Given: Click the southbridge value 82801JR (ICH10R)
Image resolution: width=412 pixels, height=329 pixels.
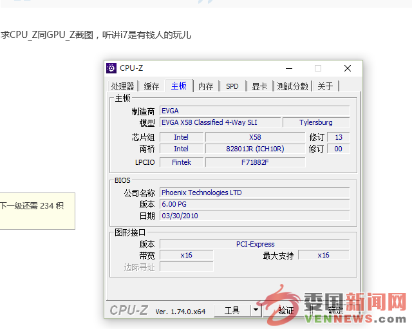Looking at the screenshot, I should point(255,149).
